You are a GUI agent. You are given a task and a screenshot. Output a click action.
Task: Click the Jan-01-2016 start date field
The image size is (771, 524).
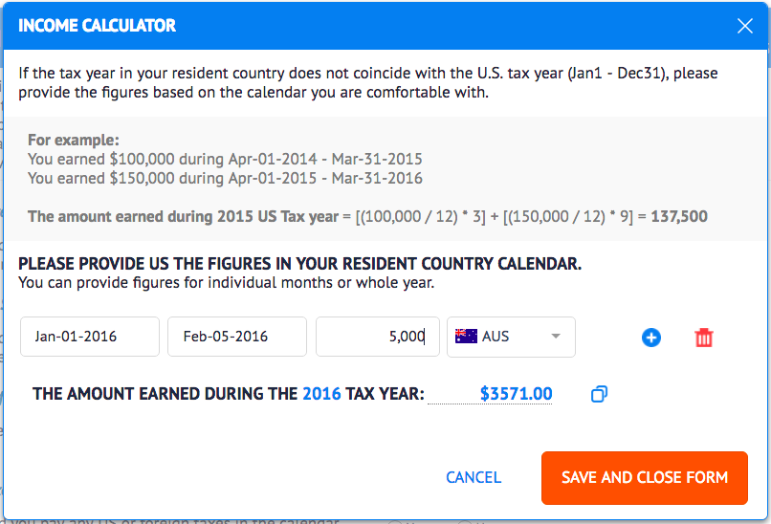(x=90, y=337)
